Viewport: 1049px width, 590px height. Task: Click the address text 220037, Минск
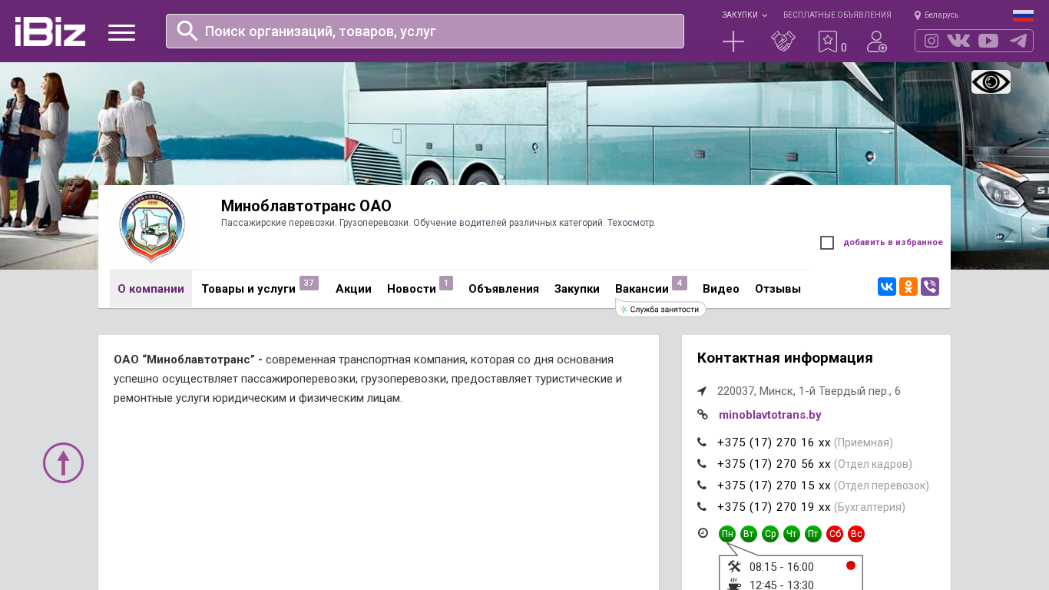pyautogui.click(x=809, y=391)
